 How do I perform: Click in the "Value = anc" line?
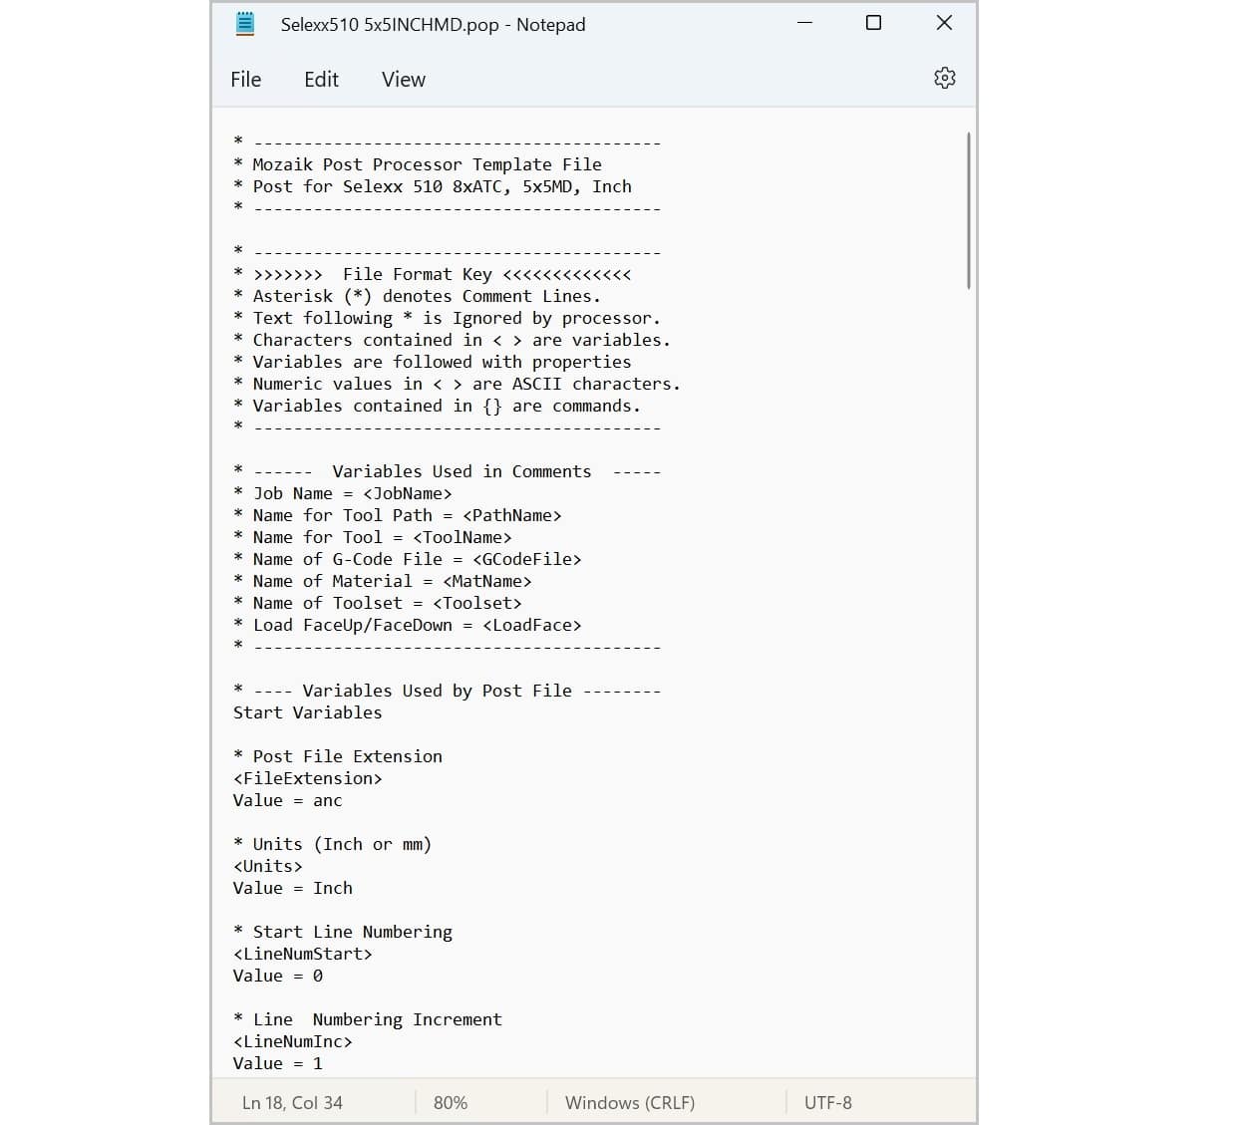[x=287, y=800]
